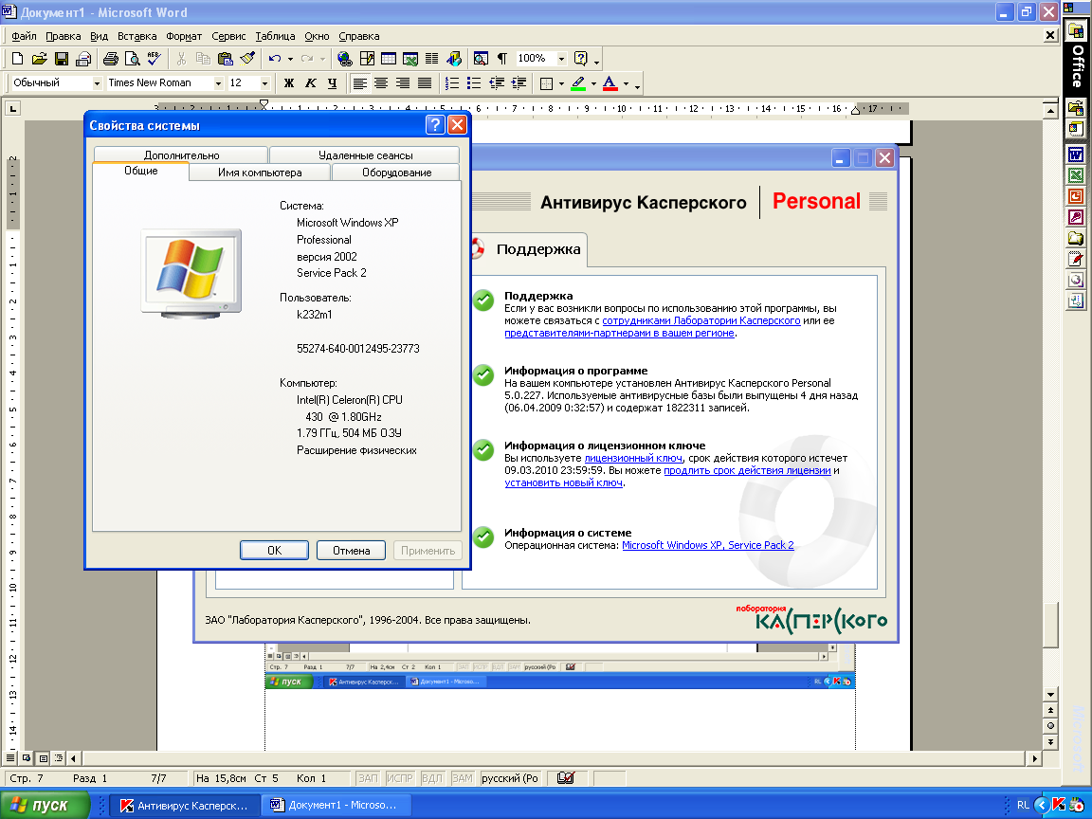Screen dimensions: 1092x819
Task: Run the spelling and grammar check
Action: 154,59
